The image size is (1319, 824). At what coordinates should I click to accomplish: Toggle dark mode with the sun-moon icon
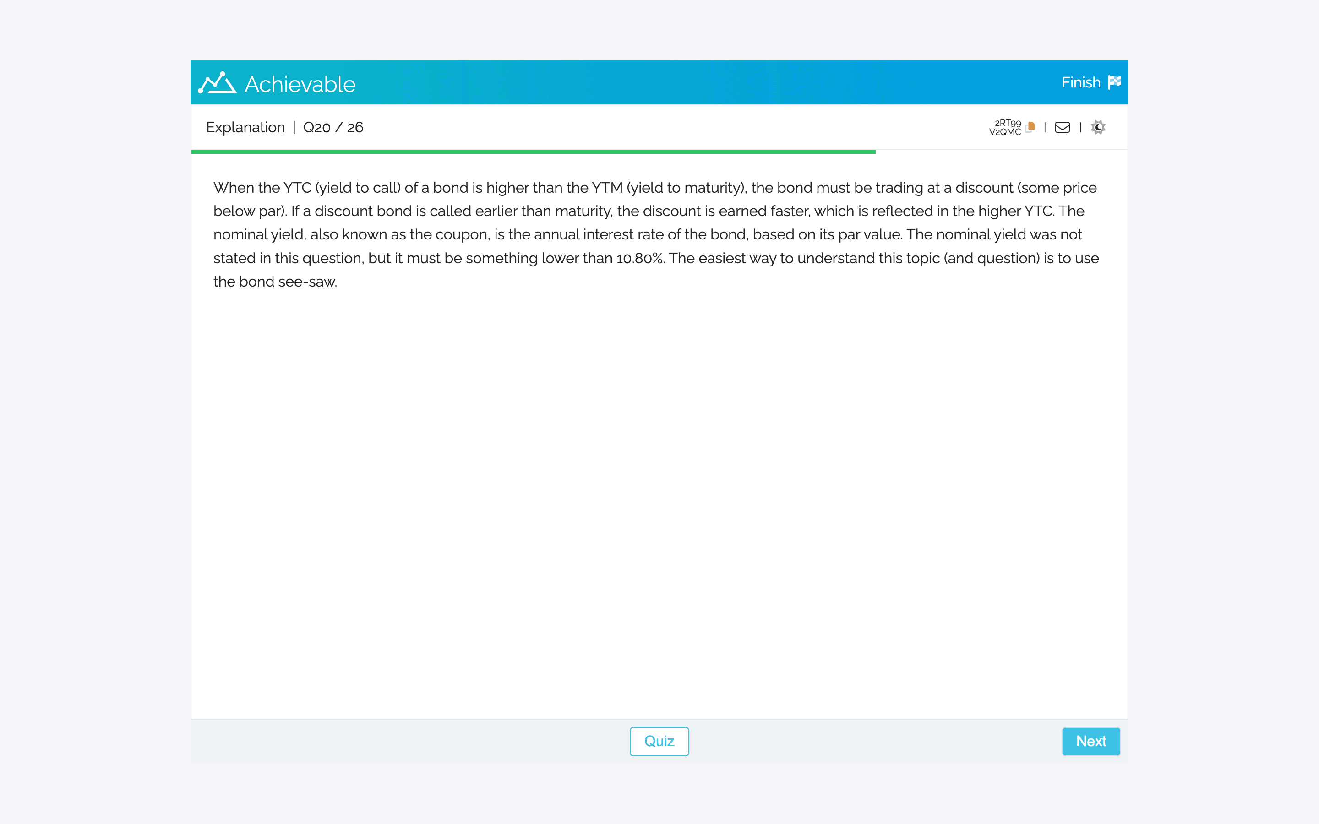pyautogui.click(x=1098, y=127)
